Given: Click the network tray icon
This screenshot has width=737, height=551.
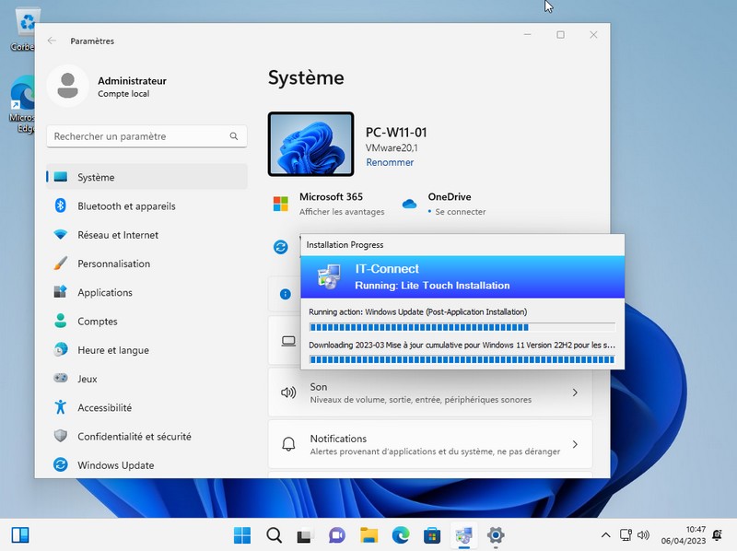Looking at the screenshot, I should 626,535.
